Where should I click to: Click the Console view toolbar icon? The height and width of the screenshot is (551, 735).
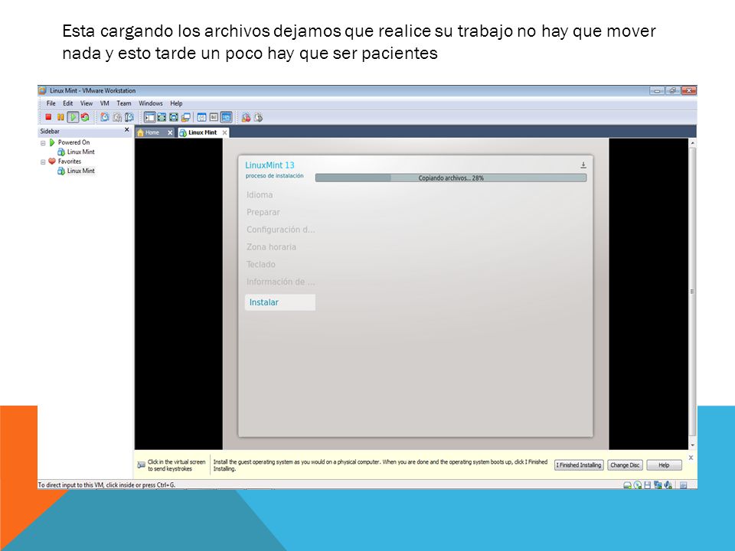tap(226, 117)
